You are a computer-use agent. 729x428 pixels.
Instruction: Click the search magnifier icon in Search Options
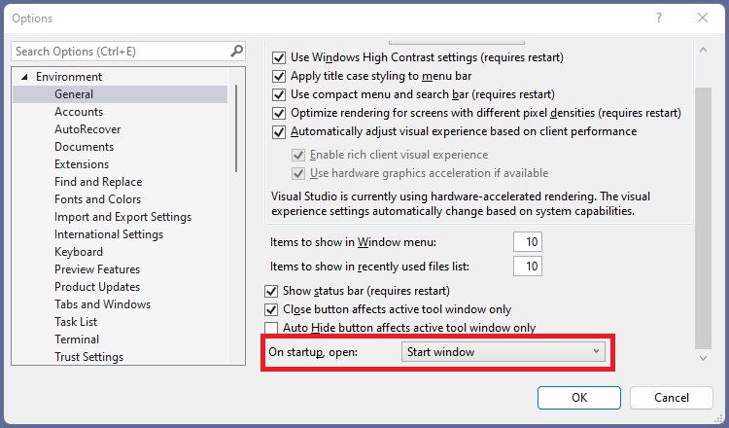click(x=236, y=51)
